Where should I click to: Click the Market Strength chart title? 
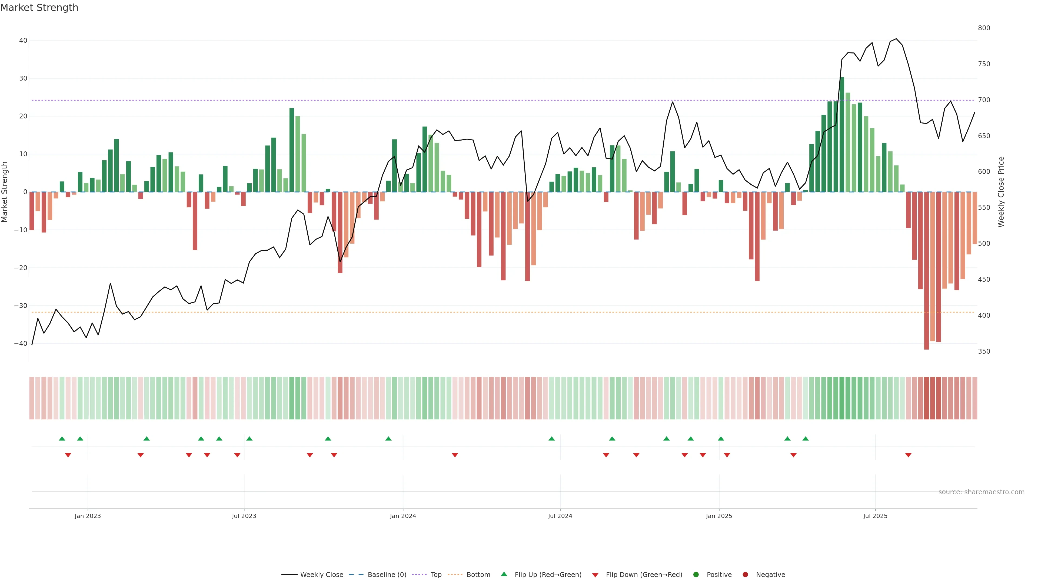pos(39,8)
